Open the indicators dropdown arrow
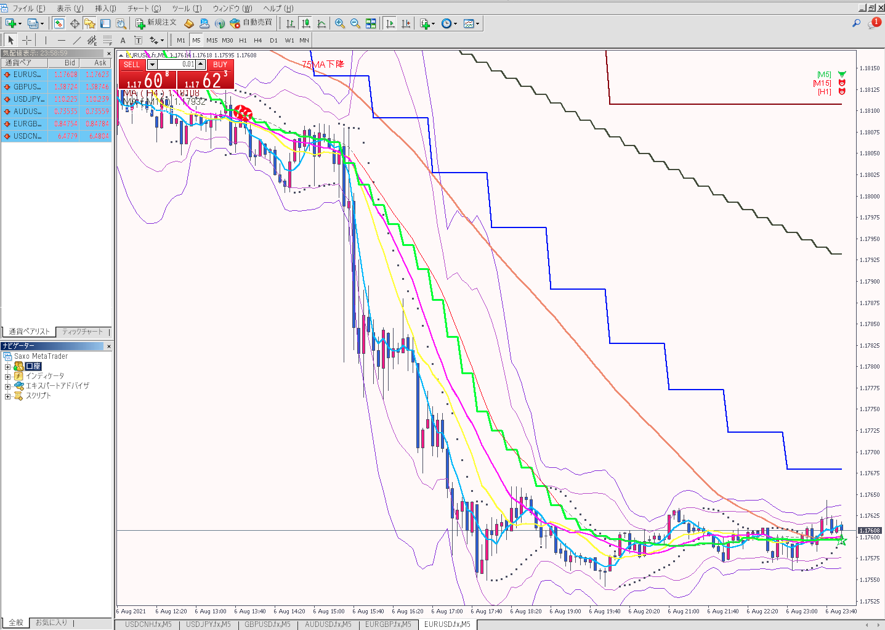This screenshot has width=885, height=630. tap(434, 23)
